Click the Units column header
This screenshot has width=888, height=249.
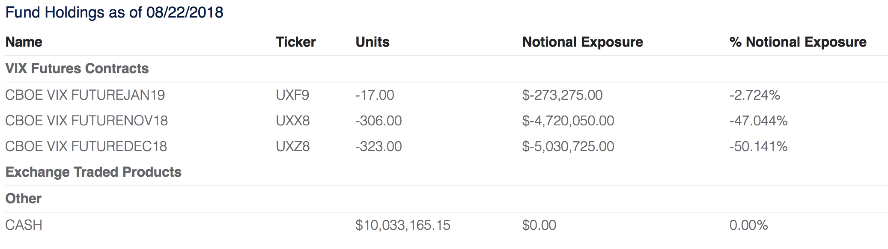(x=372, y=42)
